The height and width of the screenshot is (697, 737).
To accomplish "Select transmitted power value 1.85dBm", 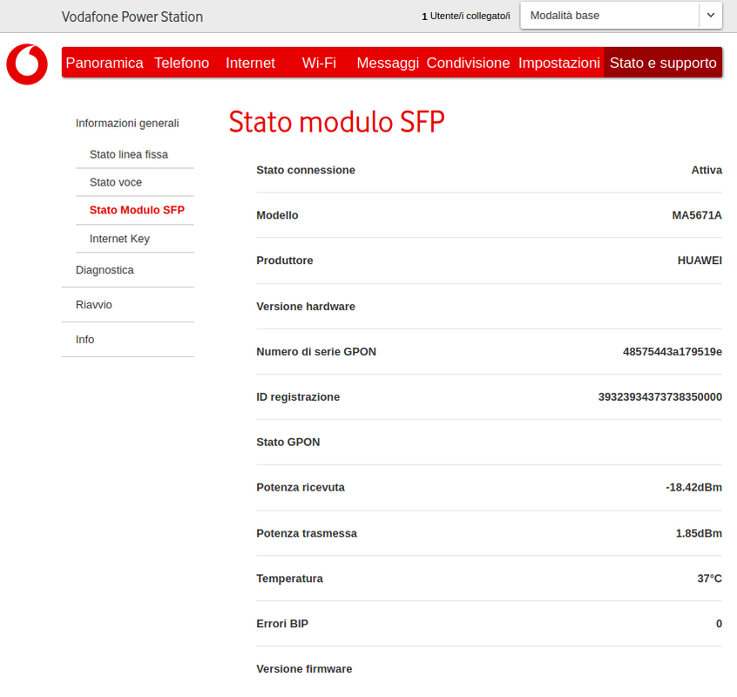I will click(x=699, y=533).
